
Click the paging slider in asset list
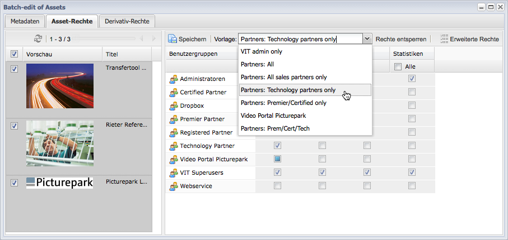tap(104, 39)
